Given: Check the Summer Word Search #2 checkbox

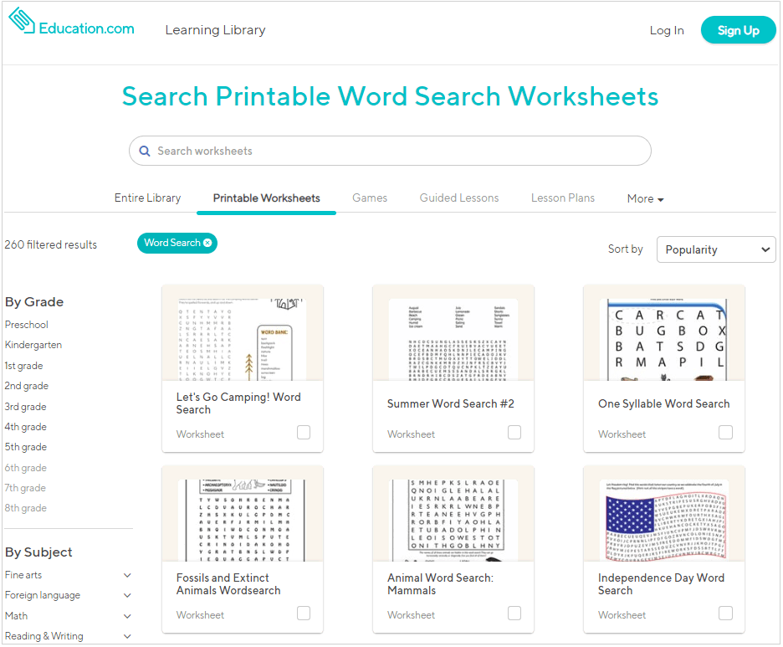Looking at the screenshot, I should pos(515,433).
